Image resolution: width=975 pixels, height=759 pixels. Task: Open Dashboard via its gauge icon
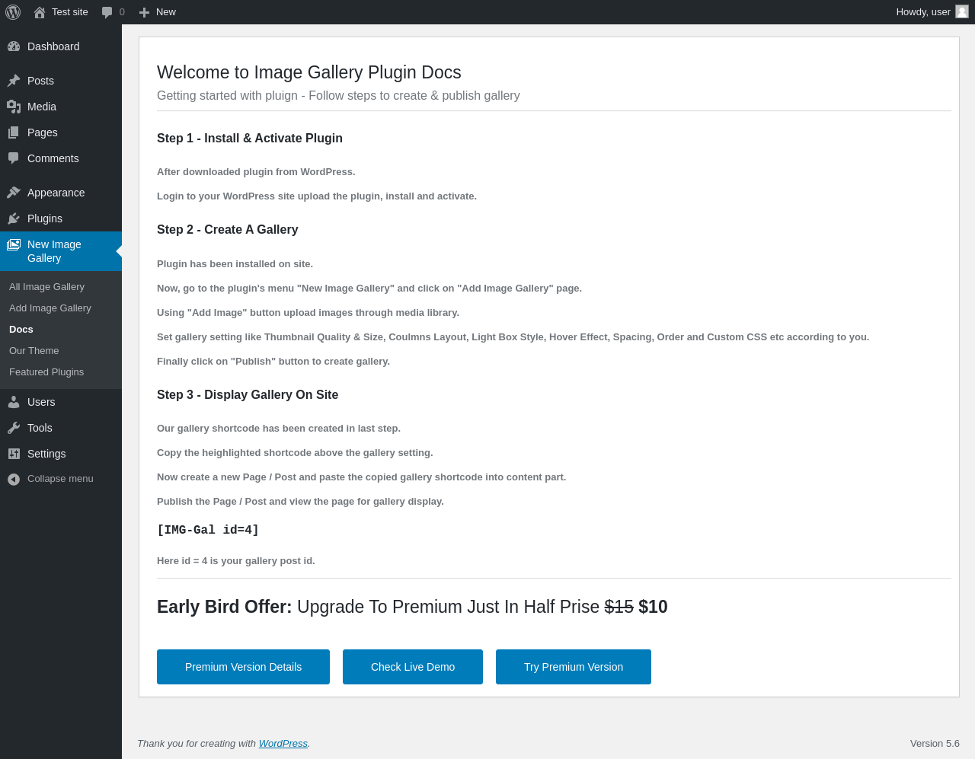tap(14, 46)
